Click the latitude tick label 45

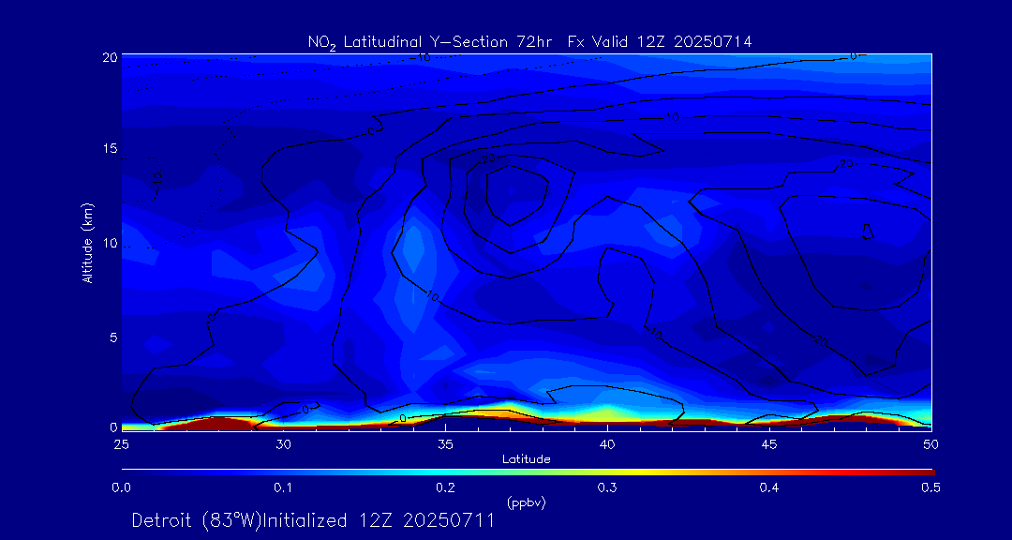tap(769, 444)
